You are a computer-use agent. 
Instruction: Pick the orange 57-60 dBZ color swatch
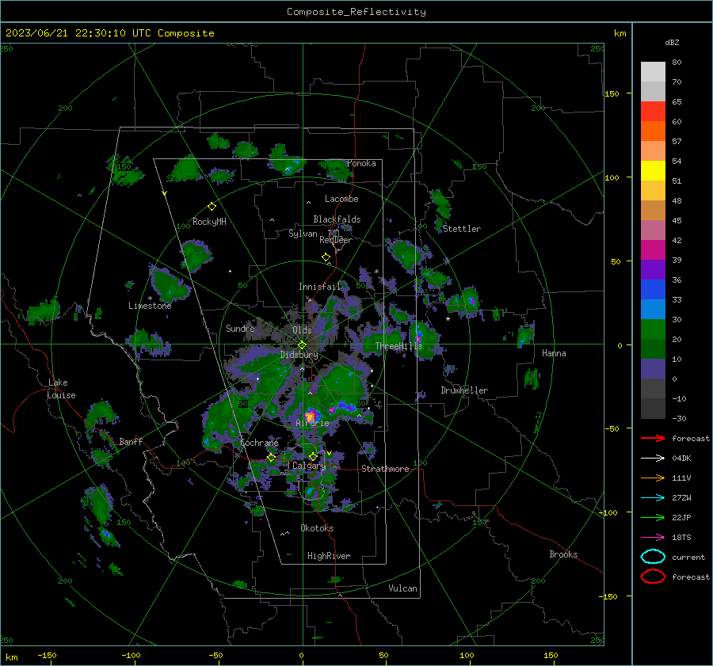coord(653,131)
